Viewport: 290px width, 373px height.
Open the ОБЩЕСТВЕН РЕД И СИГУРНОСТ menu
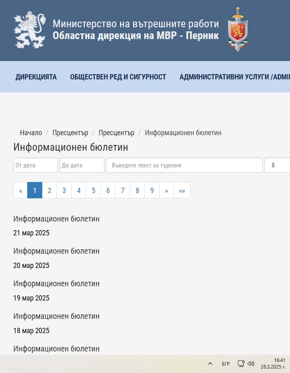point(118,77)
